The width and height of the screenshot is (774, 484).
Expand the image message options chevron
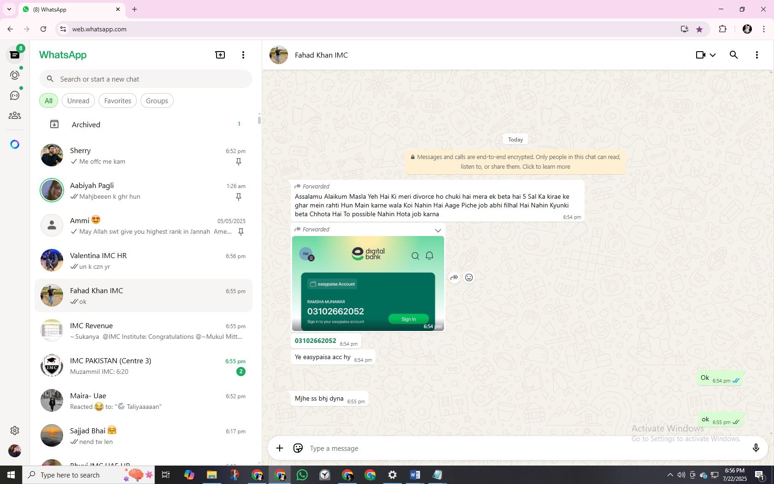click(438, 230)
